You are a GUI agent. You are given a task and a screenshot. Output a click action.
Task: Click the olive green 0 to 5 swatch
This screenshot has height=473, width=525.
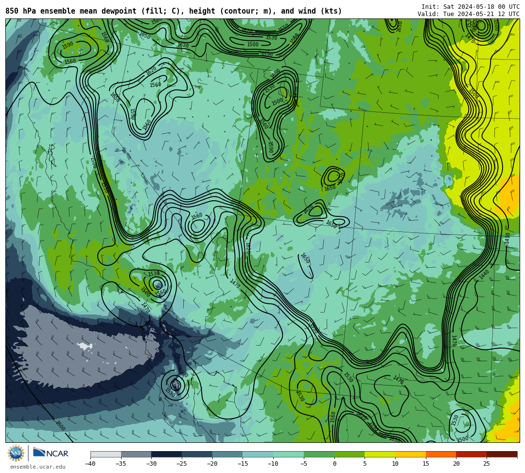tap(350, 454)
